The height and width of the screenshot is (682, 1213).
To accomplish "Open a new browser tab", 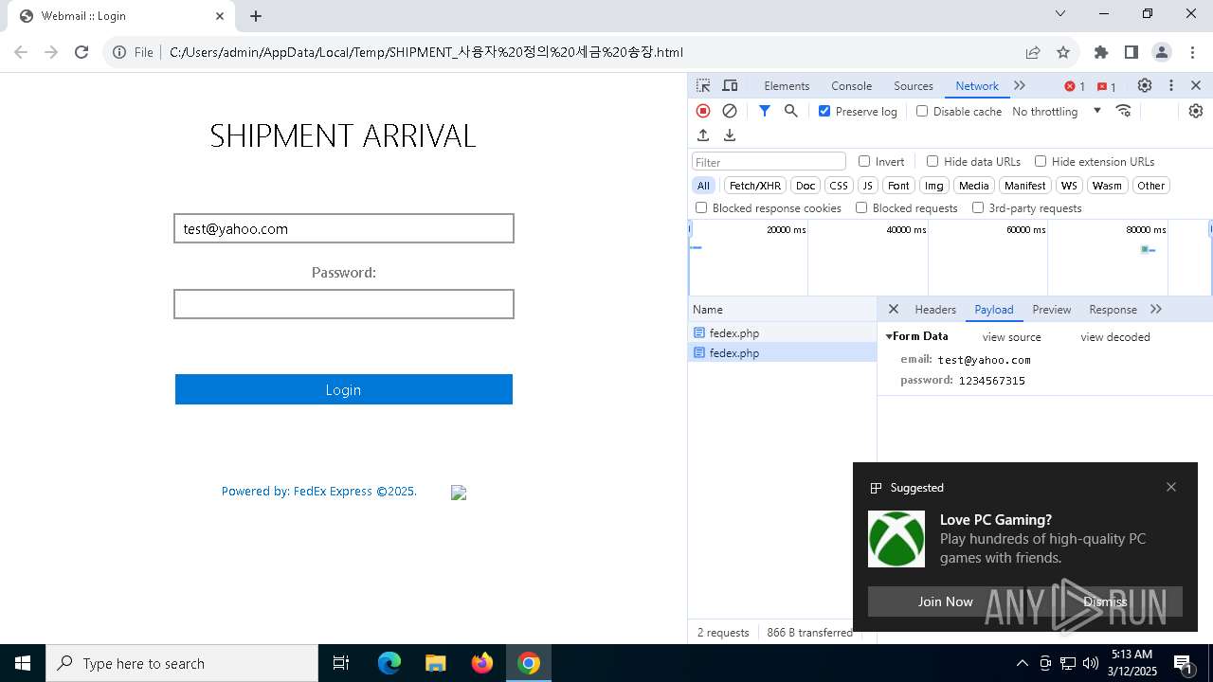I will coord(256,16).
